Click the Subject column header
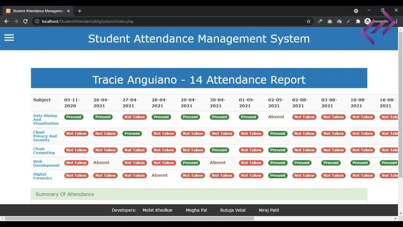This screenshot has width=403, height=227. pyautogui.click(x=42, y=100)
